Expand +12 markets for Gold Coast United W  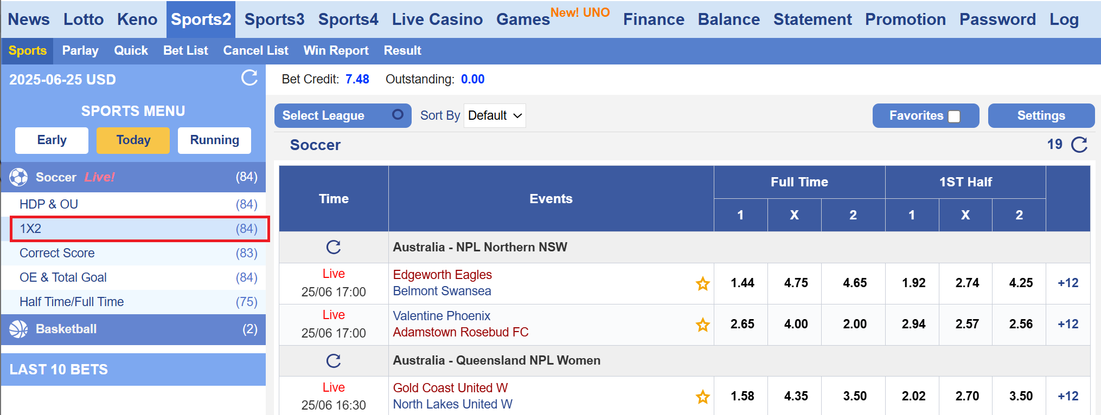(1067, 396)
